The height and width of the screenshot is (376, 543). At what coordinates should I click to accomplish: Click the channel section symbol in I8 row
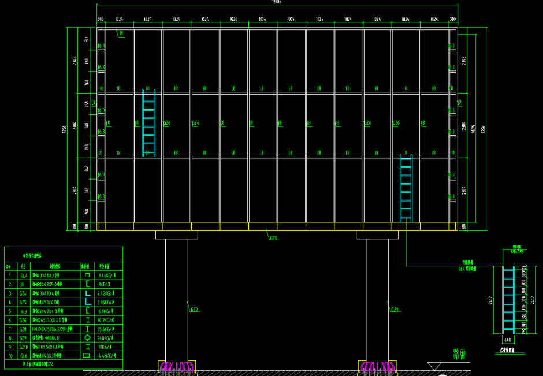(87, 285)
